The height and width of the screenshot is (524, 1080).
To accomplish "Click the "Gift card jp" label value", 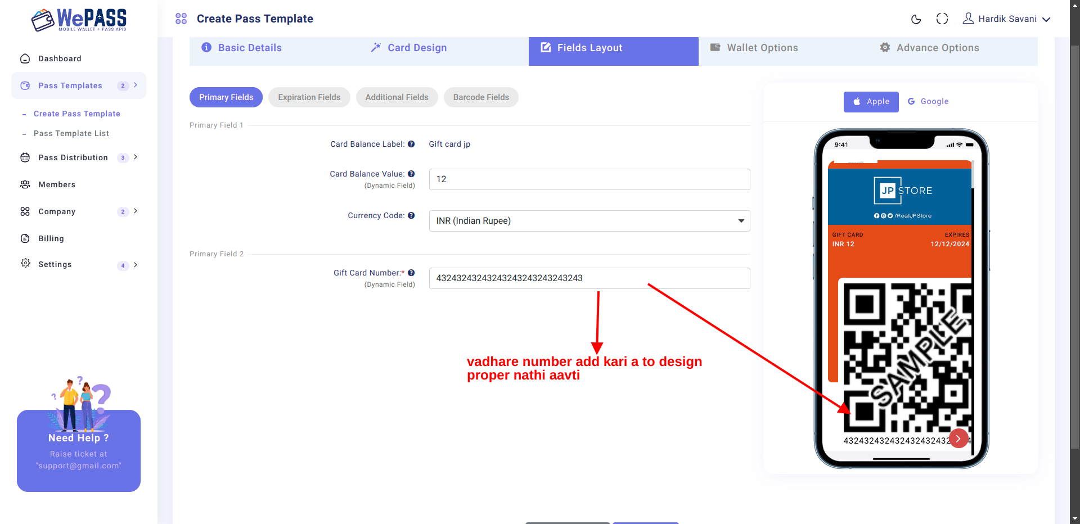I will click(449, 144).
